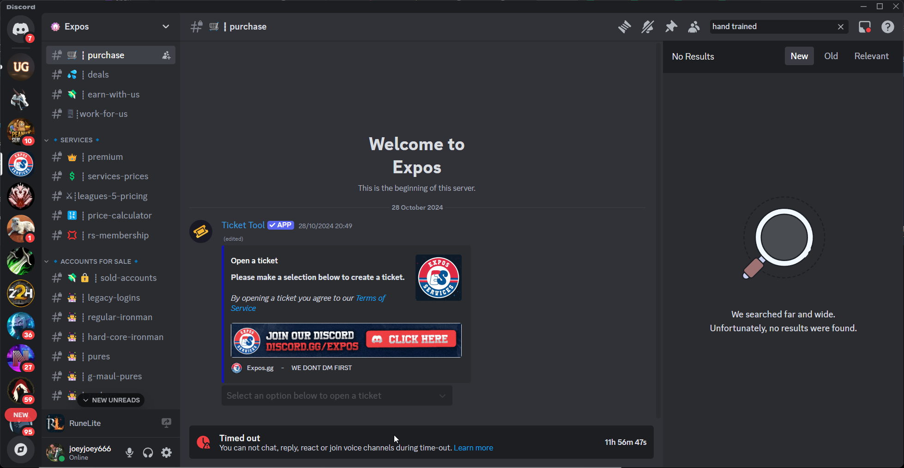Open the Expos Services logo thumbnail in embed
Image resolution: width=904 pixels, height=468 pixels.
(439, 278)
